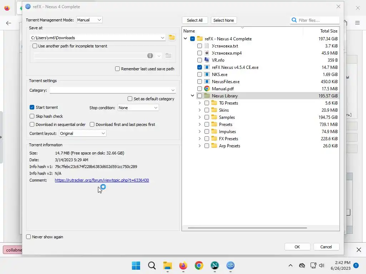The height and width of the screenshot is (274, 366).
Task: Enable Download in sequential order
Action: pyautogui.click(x=32, y=125)
